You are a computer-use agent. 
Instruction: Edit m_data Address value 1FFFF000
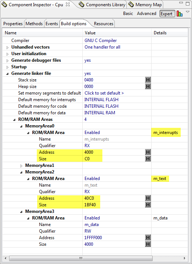click(x=93, y=238)
